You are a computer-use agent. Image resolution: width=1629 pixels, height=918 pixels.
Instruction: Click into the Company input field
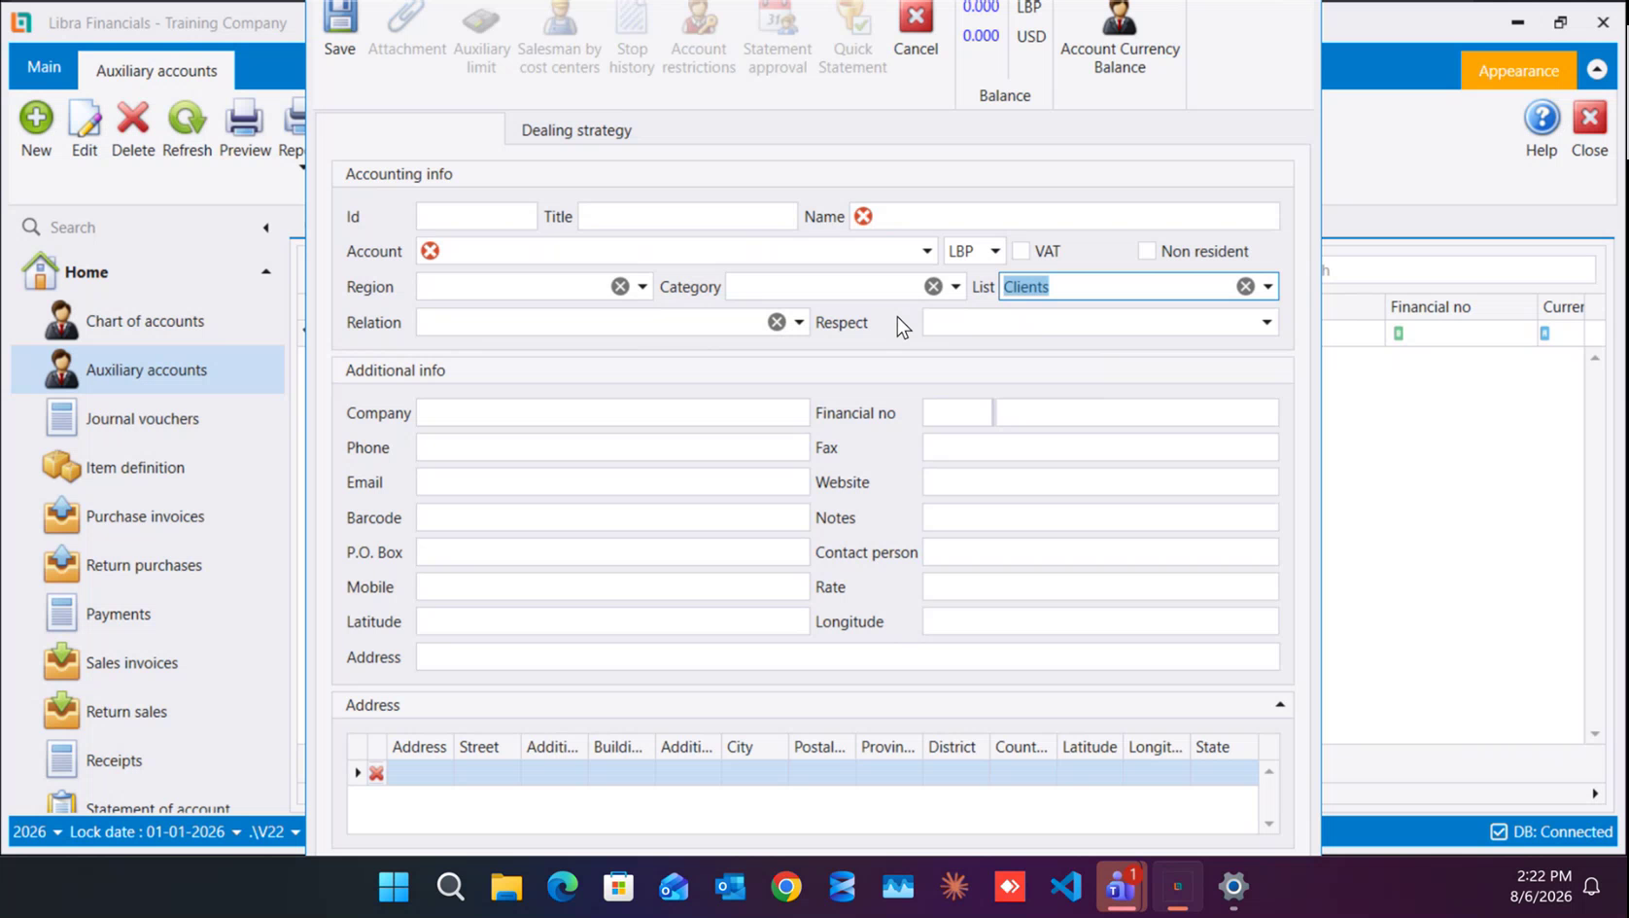[612, 412]
